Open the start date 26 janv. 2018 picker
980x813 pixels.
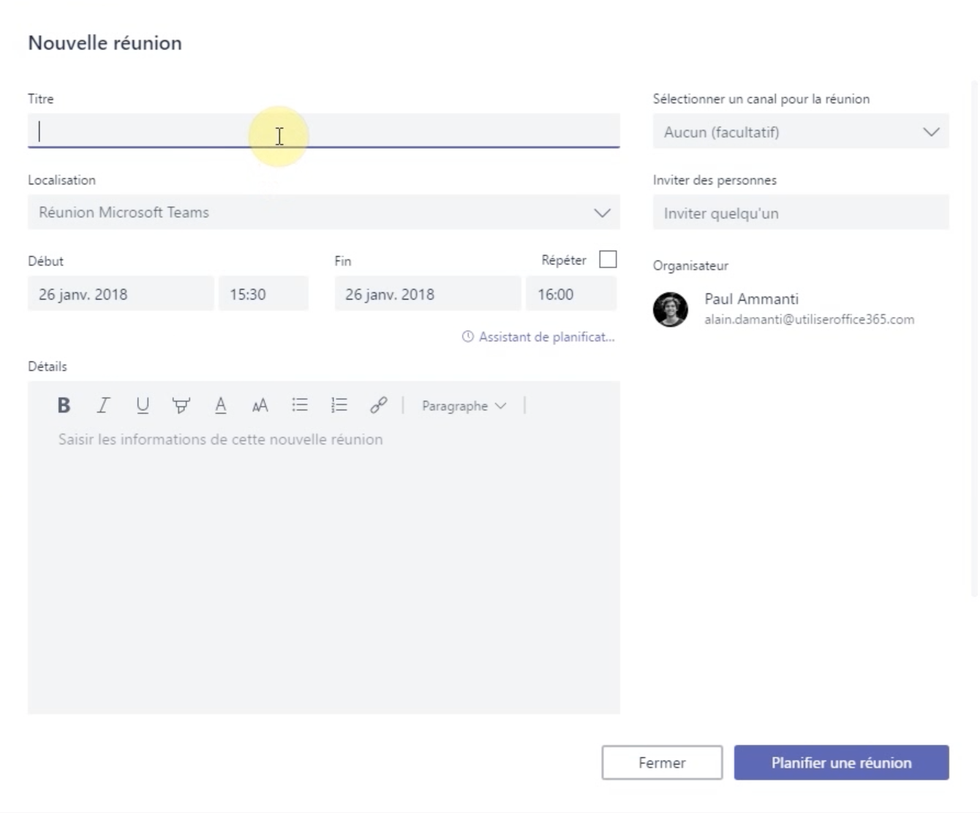pyautogui.click(x=121, y=294)
